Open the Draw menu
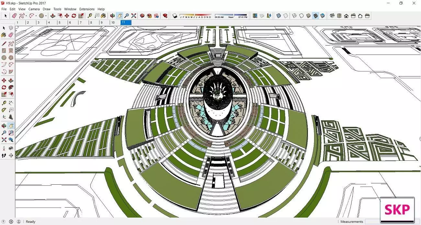Viewport: 421px width, 225px height. click(47, 9)
